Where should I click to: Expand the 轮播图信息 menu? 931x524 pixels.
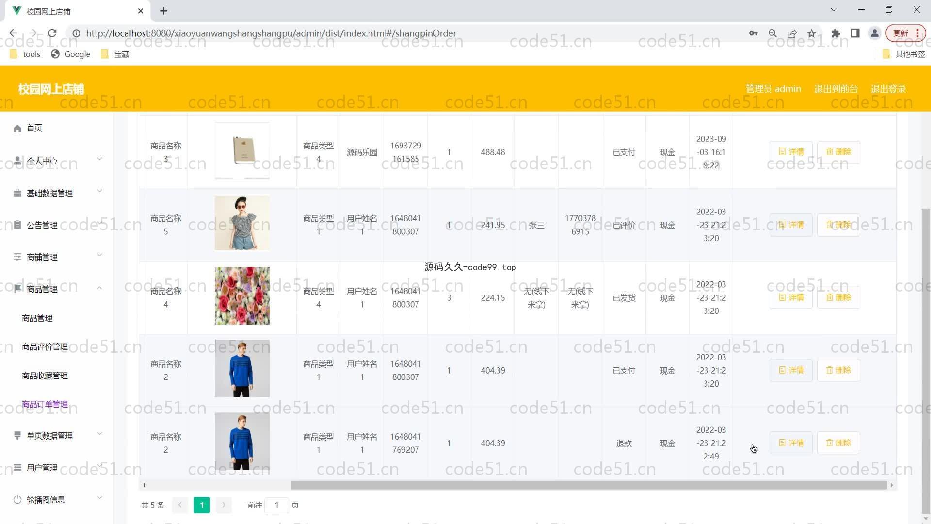(57, 499)
